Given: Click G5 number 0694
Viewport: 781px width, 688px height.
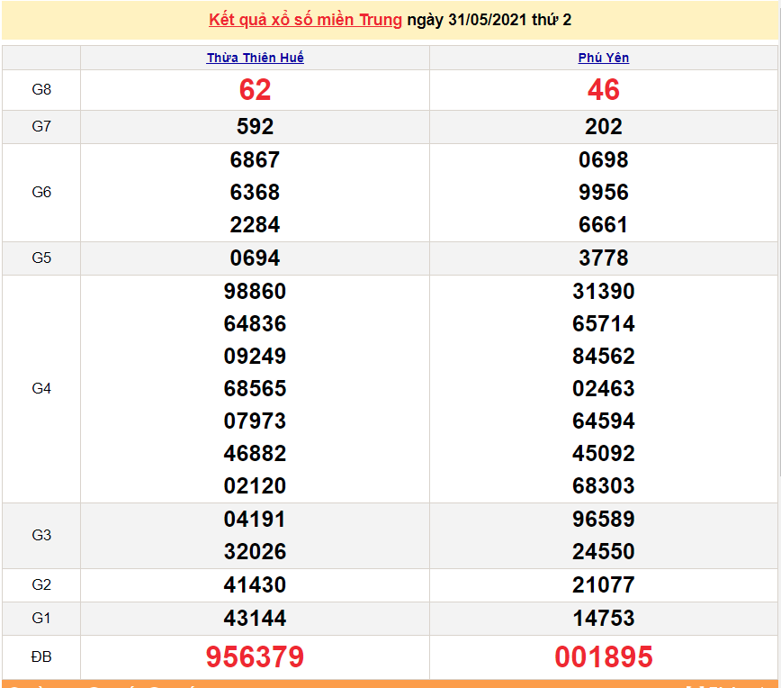Looking at the screenshot, I should pos(256,258).
